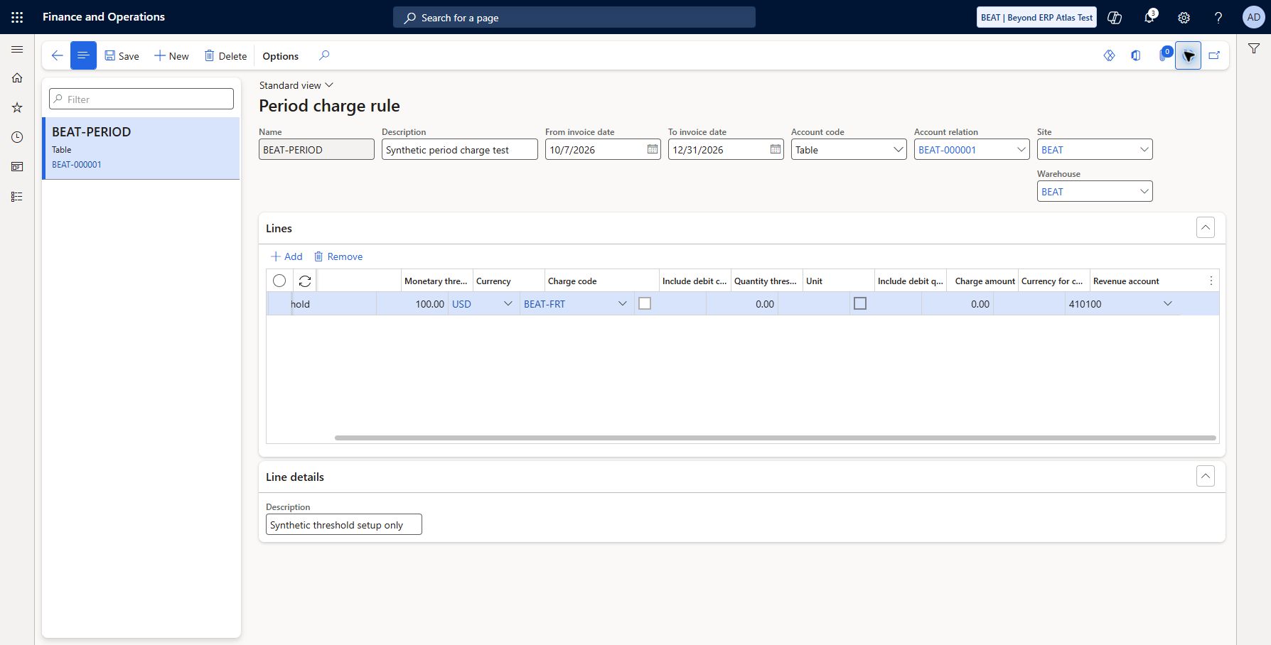Open Favorites star in sidebar
This screenshot has height=645, width=1271.
click(x=17, y=107)
